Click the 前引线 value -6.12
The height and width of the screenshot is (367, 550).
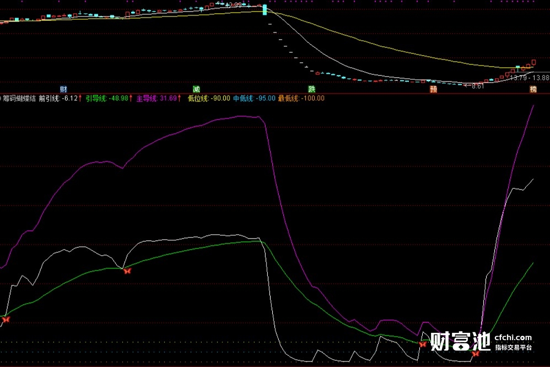click(x=69, y=99)
